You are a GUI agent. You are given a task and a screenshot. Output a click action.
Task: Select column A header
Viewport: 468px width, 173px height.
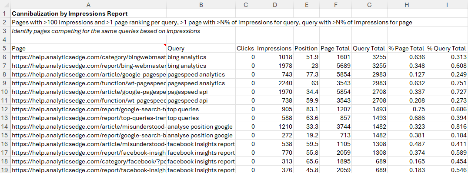tap(88, 4)
